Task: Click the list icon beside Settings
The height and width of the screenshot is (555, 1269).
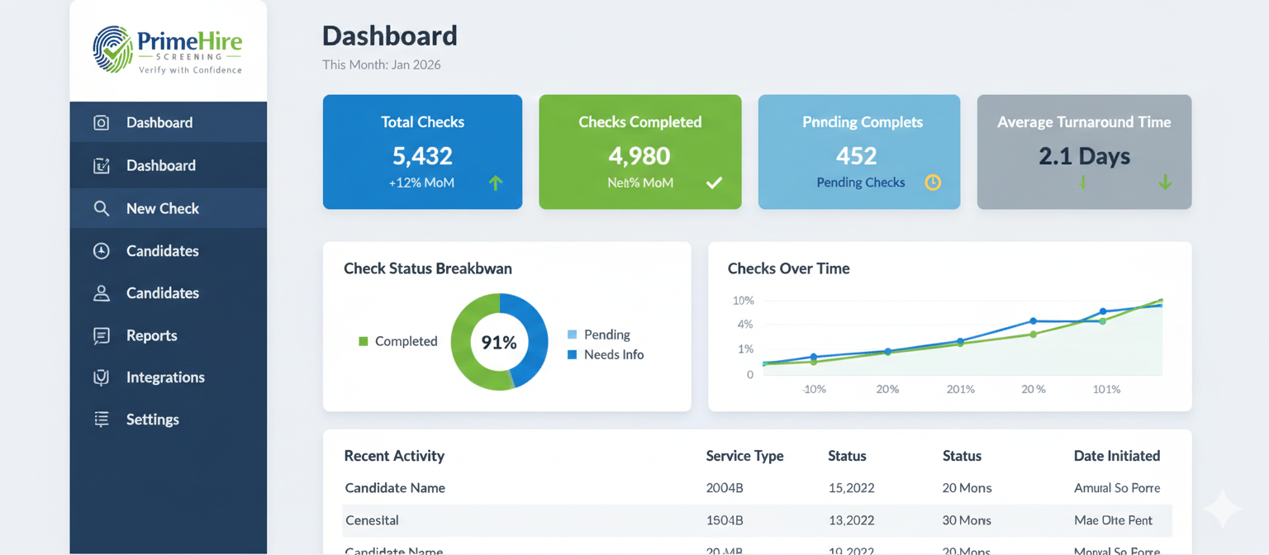Action: point(102,420)
